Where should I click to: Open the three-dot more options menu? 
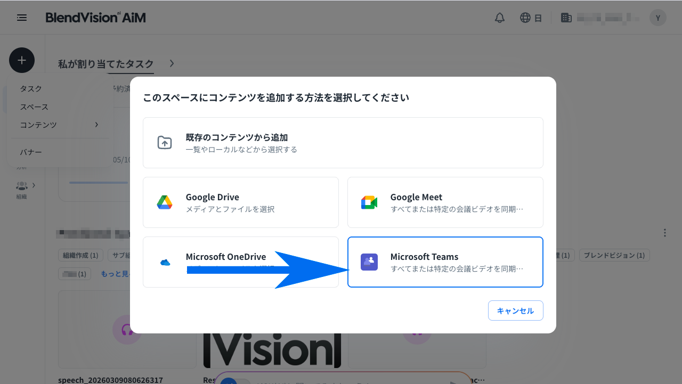665,233
